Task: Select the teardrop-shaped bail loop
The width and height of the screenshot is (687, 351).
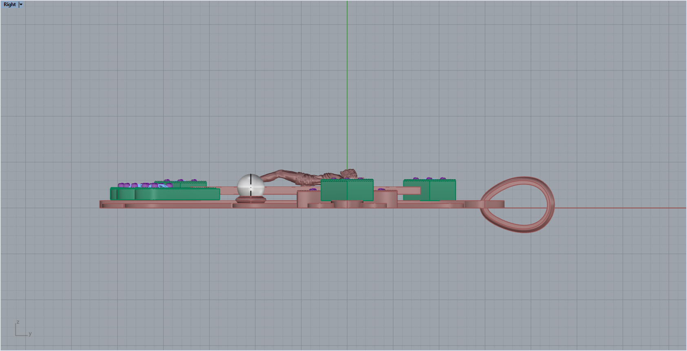Action: pos(518,204)
